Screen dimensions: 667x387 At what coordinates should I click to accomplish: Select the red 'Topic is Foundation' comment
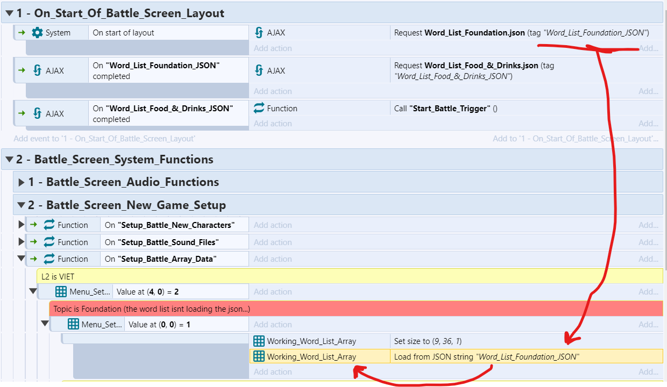[355, 309]
